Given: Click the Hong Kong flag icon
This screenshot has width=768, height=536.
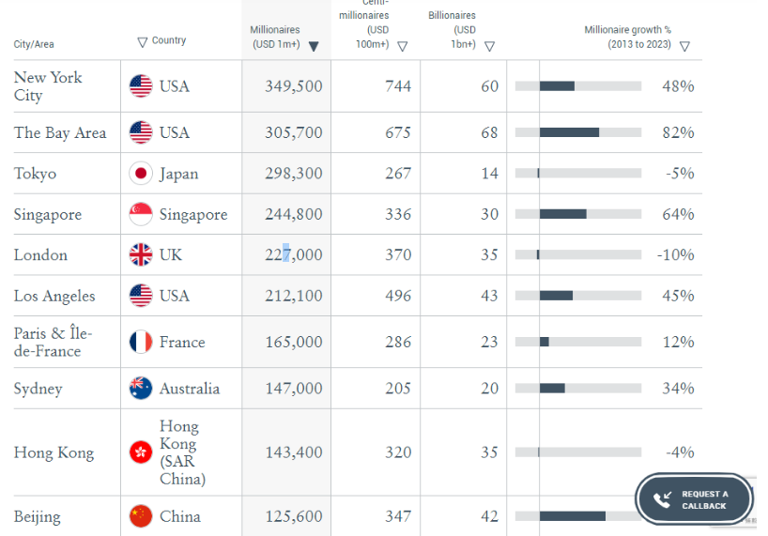Looking at the screenshot, I should pos(141,452).
